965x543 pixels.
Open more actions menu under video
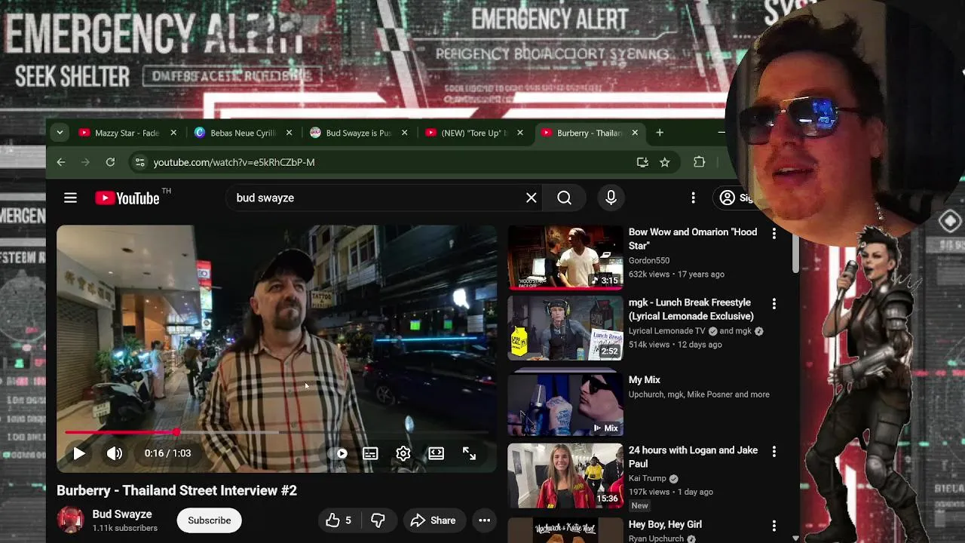[x=485, y=520]
